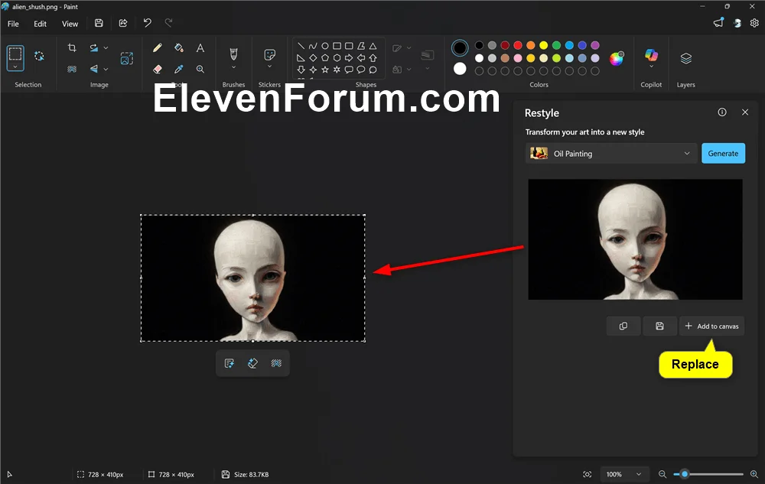Click the zoom in magnifier
Image resolution: width=765 pixels, height=484 pixels.
coord(754,474)
